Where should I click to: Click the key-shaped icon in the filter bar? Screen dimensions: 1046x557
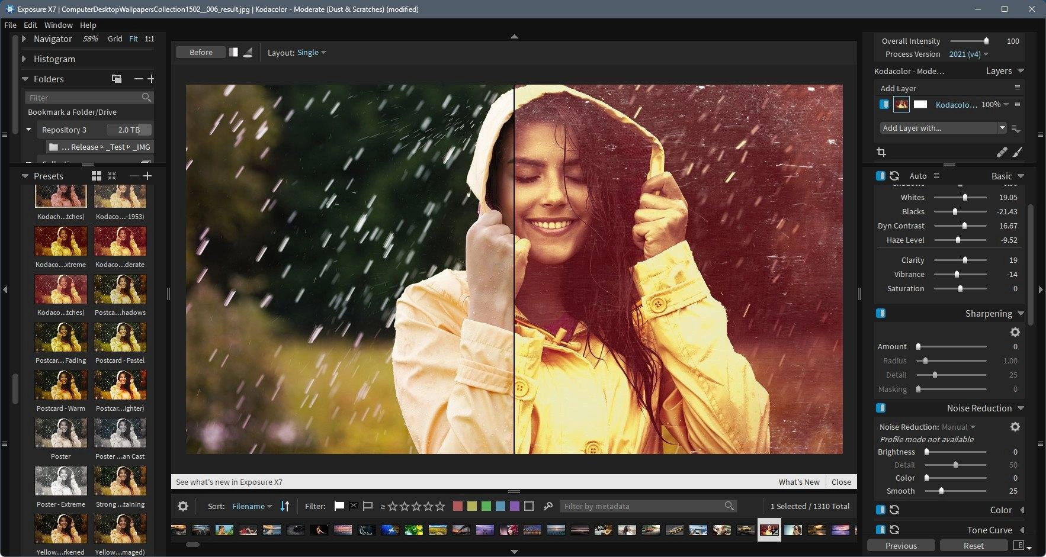(x=548, y=506)
